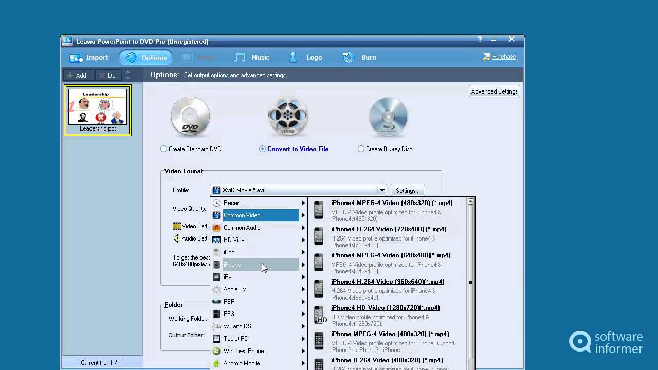The image size is (658, 370).
Task: Click the profile Settings... button
Action: pos(408,190)
